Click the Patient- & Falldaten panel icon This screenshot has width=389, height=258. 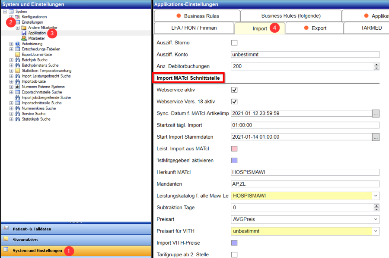click(x=6, y=228)
